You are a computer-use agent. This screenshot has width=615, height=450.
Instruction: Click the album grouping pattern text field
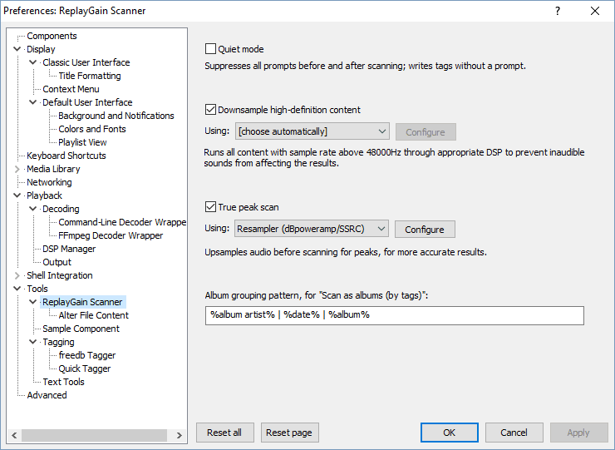click(x=395, y=315)
